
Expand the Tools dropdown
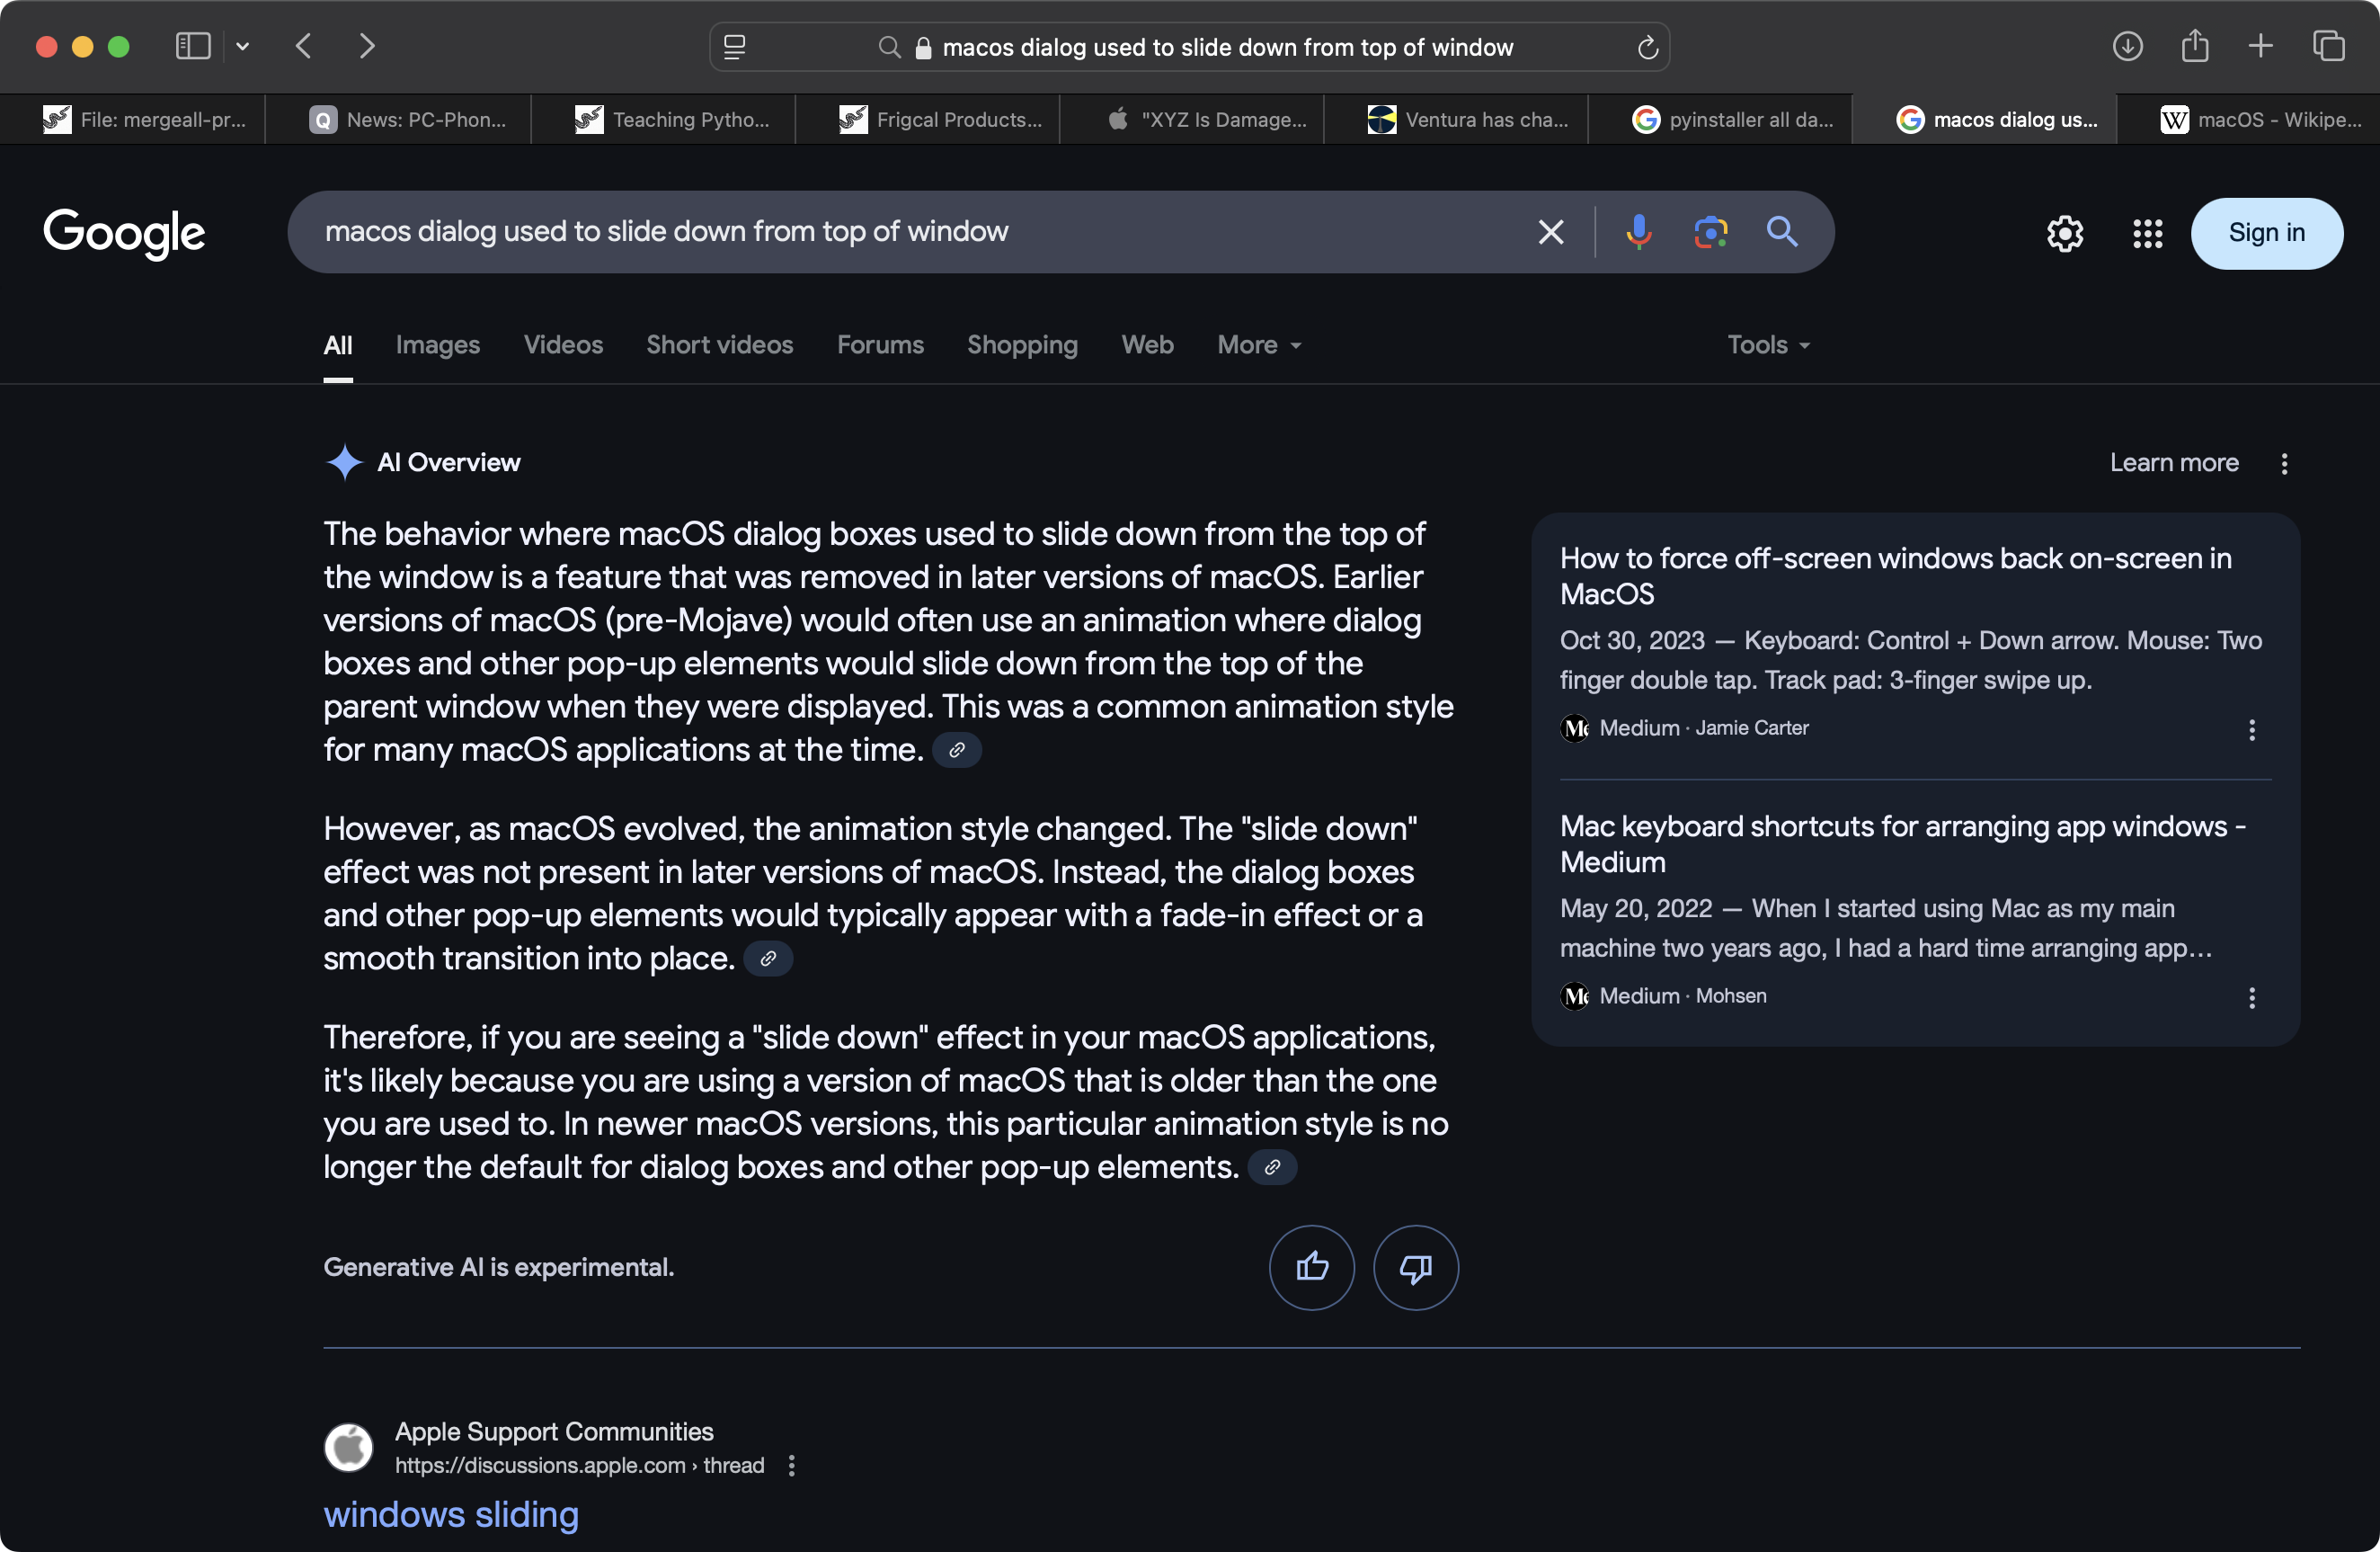(1768, 345)
